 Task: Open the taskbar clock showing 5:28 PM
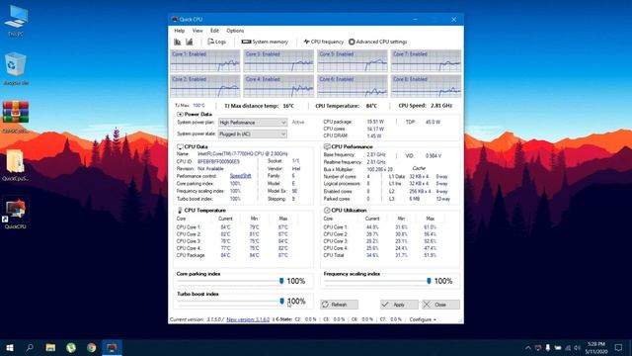(x=596, y=347)
